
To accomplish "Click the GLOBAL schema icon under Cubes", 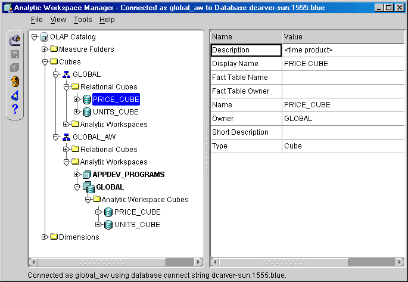I will 66,75.
